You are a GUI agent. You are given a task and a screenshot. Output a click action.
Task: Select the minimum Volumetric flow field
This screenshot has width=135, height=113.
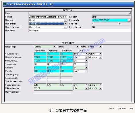coord(40,54)
